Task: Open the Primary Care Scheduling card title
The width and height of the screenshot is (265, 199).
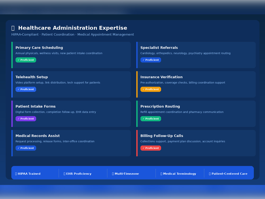Action: pos(39,47)
